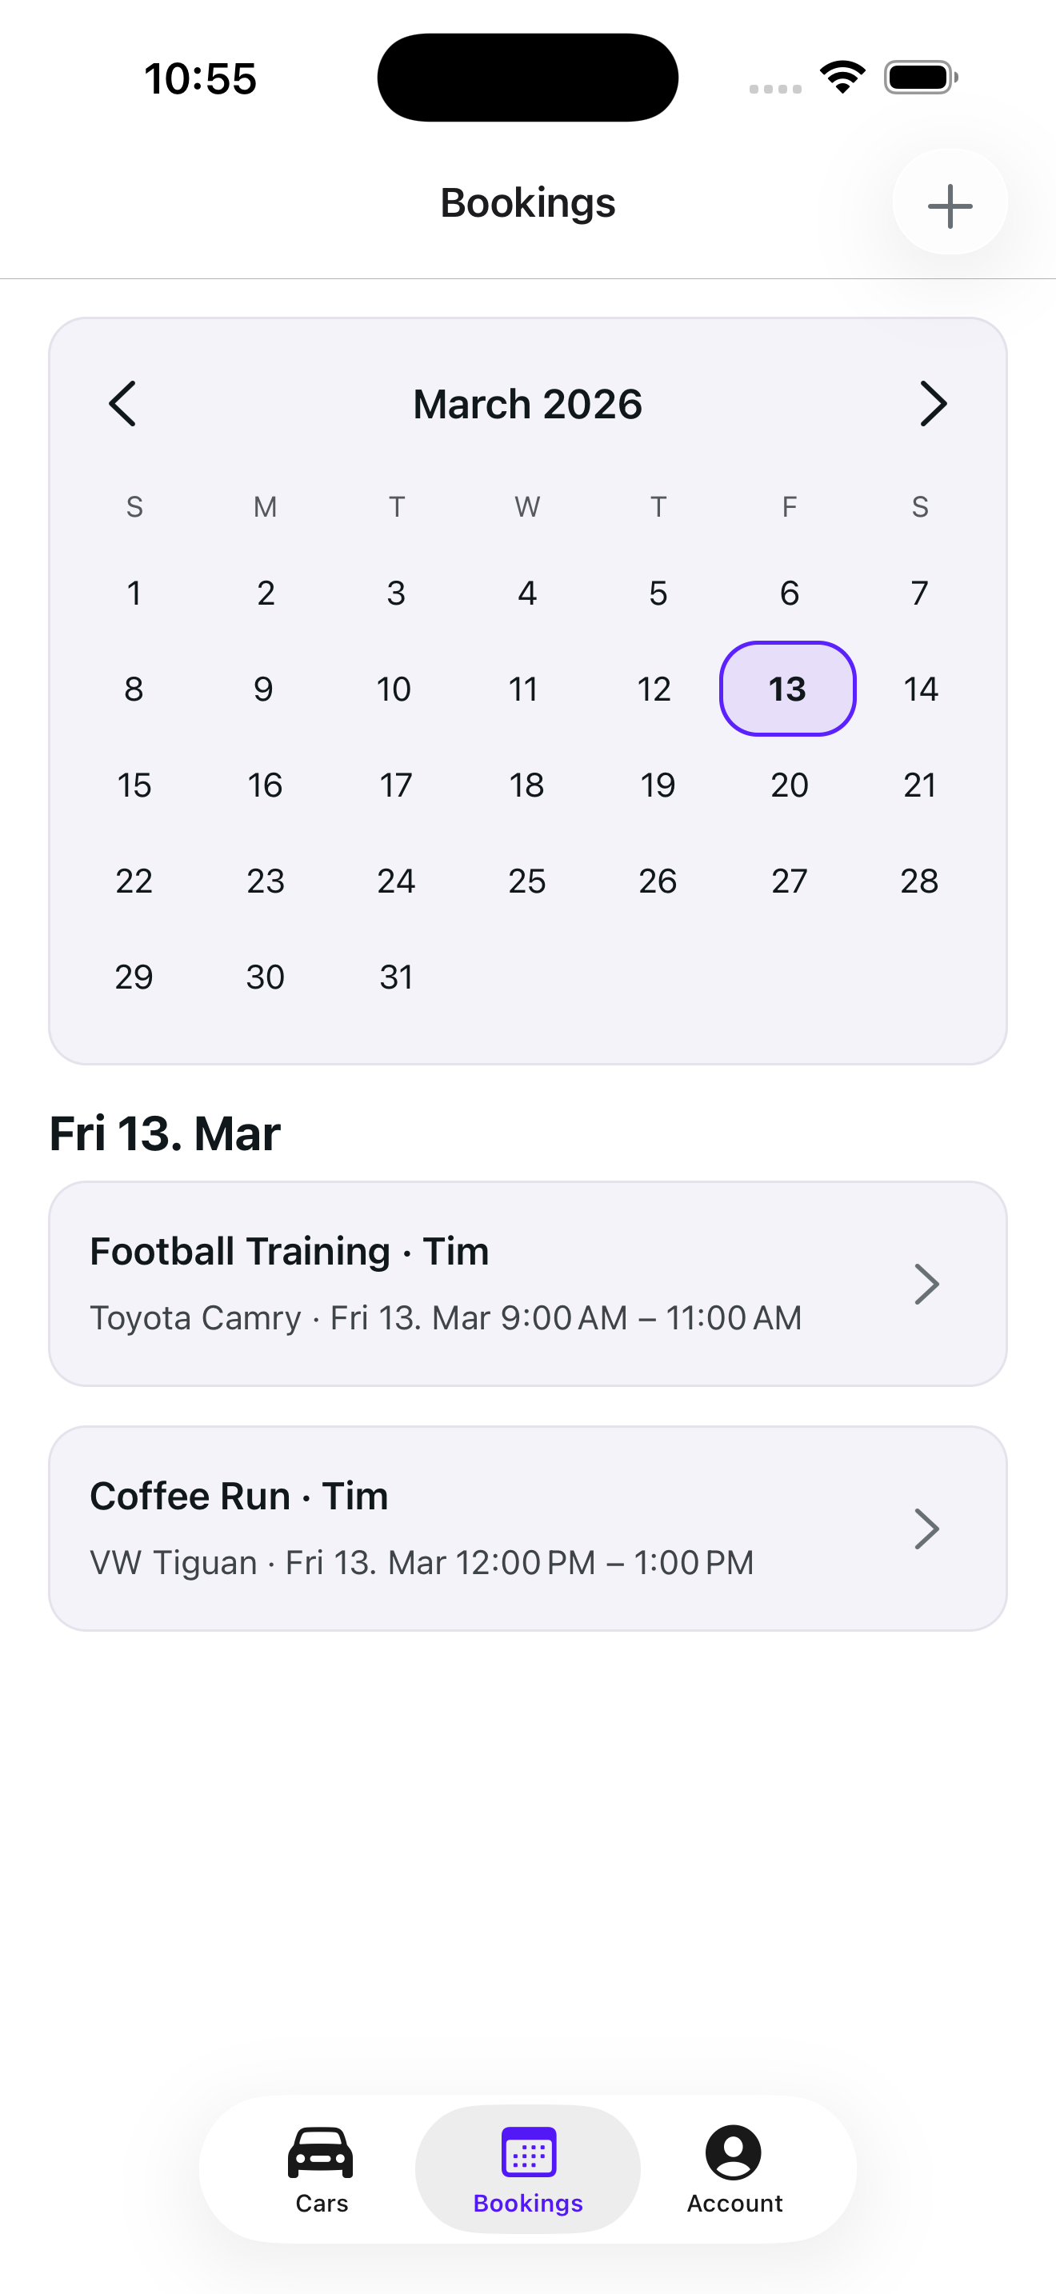Go to previous month with left chevron
Viewport: 1056px width, 2294px height.
[123, 403]
